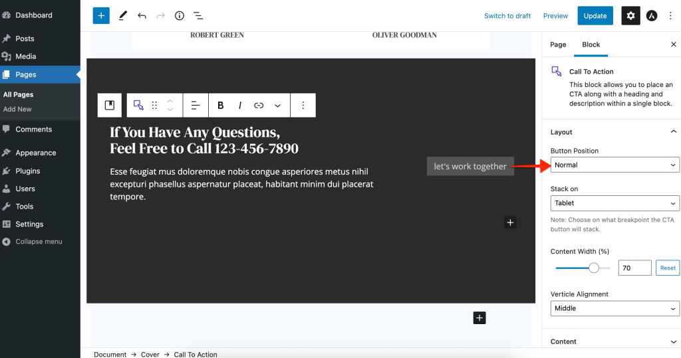Viewport: 681px width, 358px height.
Task: Undo the last edit
Action: point(142,16)
